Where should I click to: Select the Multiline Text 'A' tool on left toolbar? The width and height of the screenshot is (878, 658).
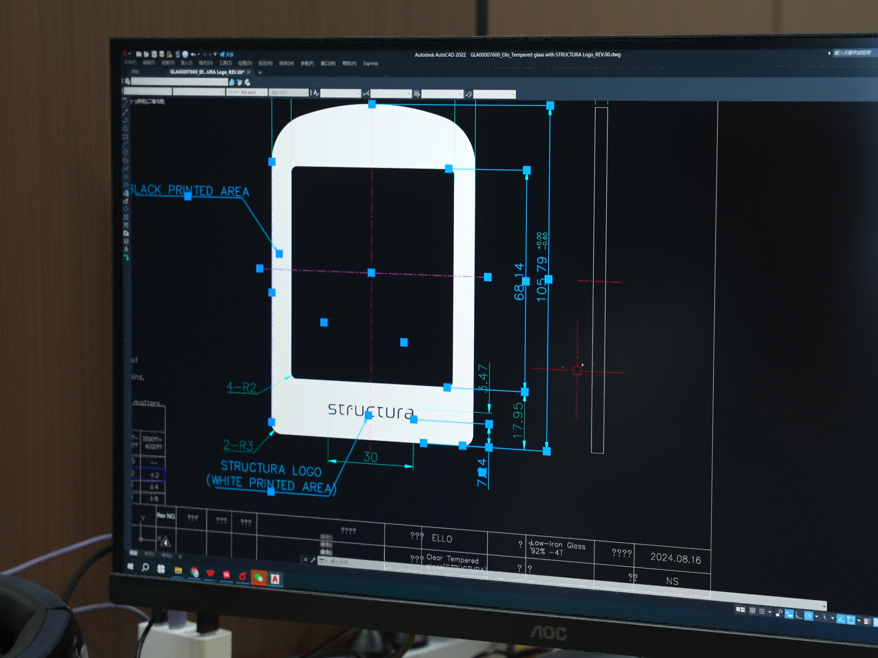point(126,249)
